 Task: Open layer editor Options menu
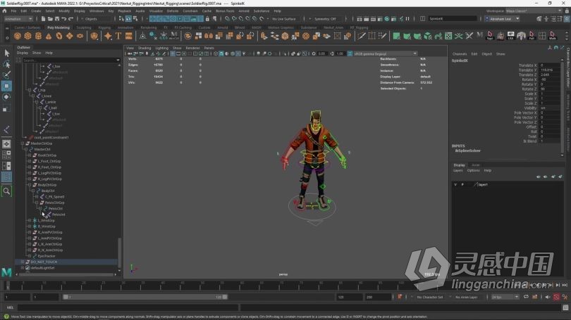pos(474,170)
